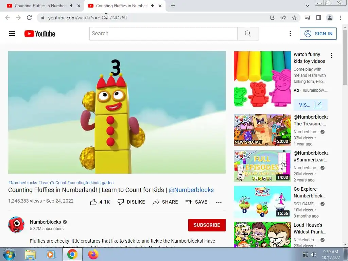
Task: Open the Loud House Wildest Pranks thumbnail
Action: coord(262,234)
